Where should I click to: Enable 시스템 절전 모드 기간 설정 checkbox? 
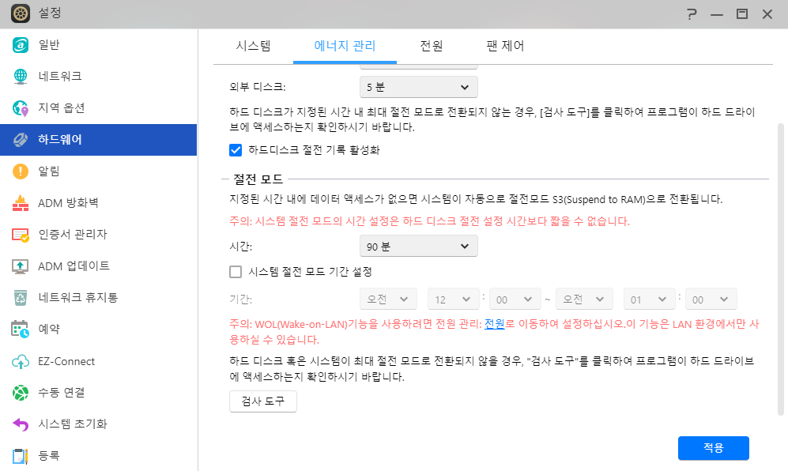coord(236,272)
